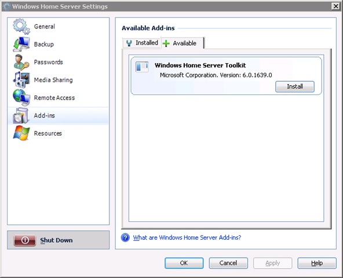Click the red Shut Down power icon
343x278 pixels.
click(x=25, y=240)
